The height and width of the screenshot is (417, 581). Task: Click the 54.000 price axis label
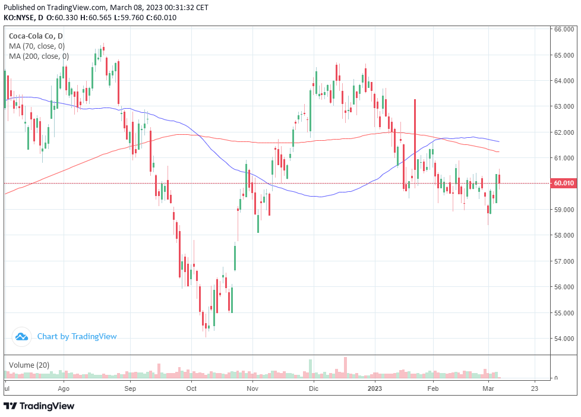point(564,339)
